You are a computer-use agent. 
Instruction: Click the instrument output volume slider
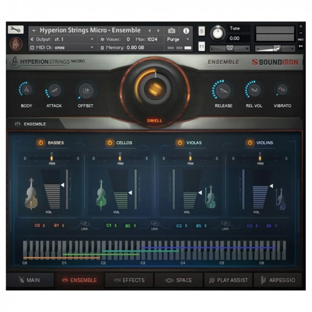(x=276, y=48)
